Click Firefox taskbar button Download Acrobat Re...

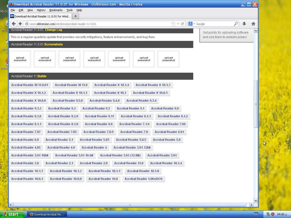coord(47,214)
